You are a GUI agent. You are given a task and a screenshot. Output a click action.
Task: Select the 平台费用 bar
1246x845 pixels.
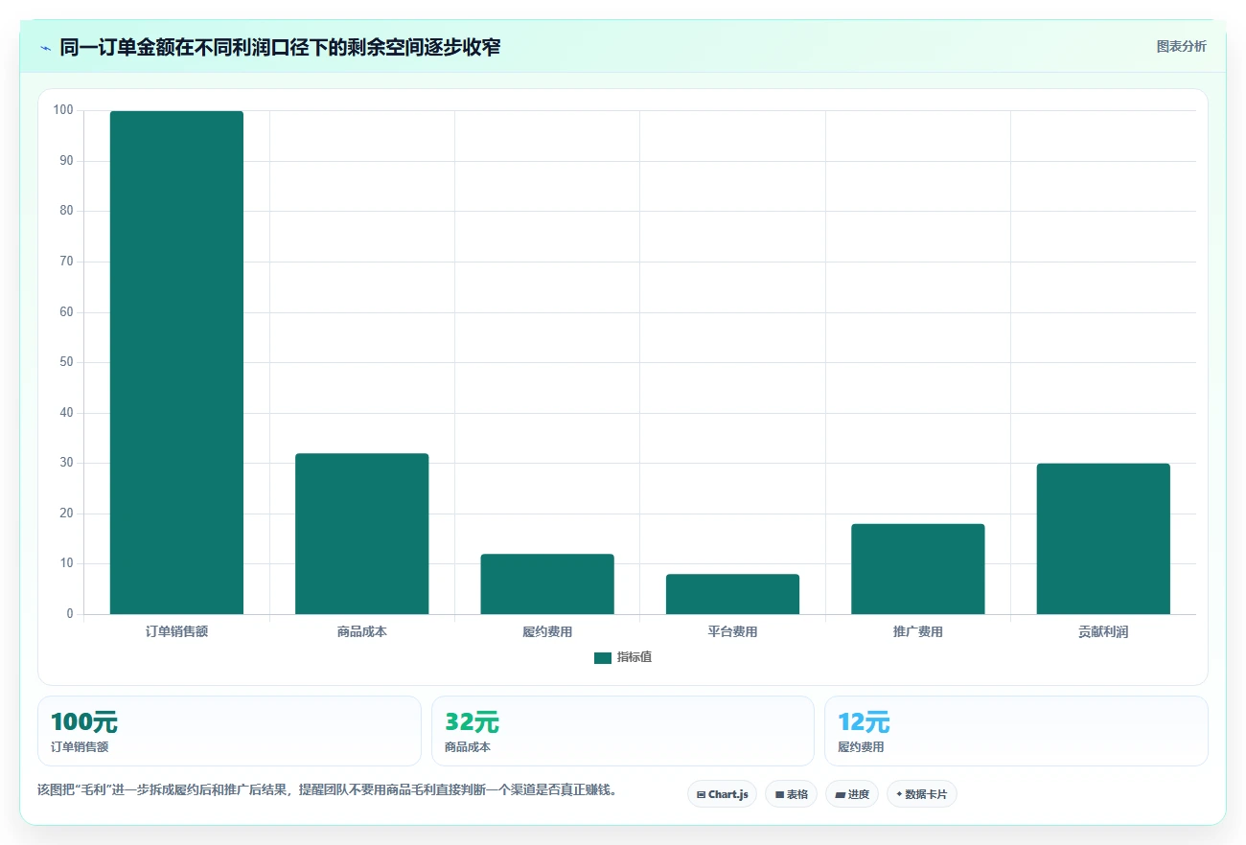click(x=732, y=594)
